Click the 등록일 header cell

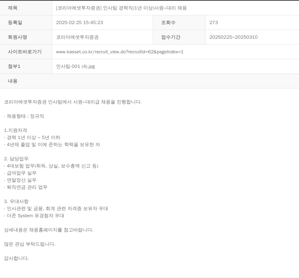pos(26,23)
